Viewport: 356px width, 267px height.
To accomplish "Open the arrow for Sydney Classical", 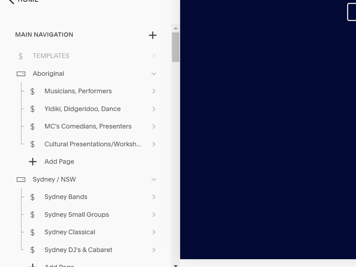I will [154, 232].
